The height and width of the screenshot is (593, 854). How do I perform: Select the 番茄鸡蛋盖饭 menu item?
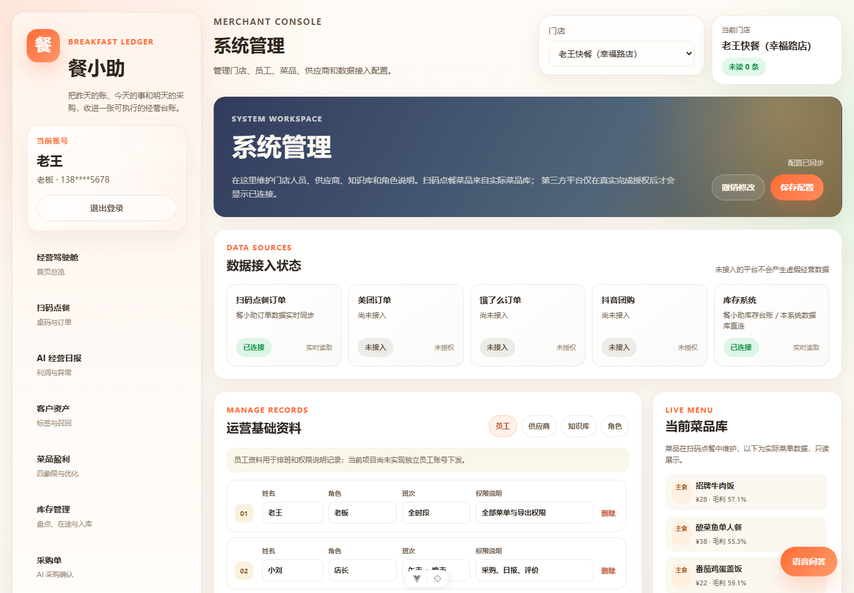click(745, 575)
